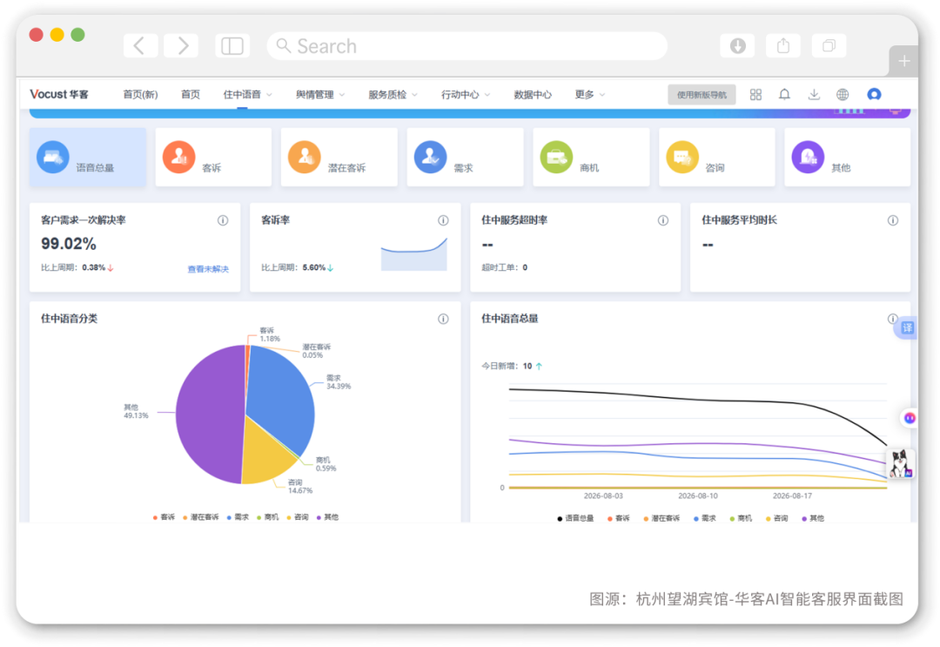Click the purple floating chat bubble icon
The height and width of the screenshot is (647, 940).
tap(909, 418)
